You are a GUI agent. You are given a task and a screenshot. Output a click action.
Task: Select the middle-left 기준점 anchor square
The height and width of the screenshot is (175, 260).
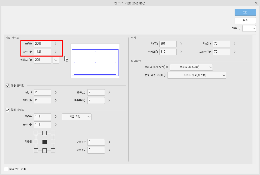click(x=36, y=142)
